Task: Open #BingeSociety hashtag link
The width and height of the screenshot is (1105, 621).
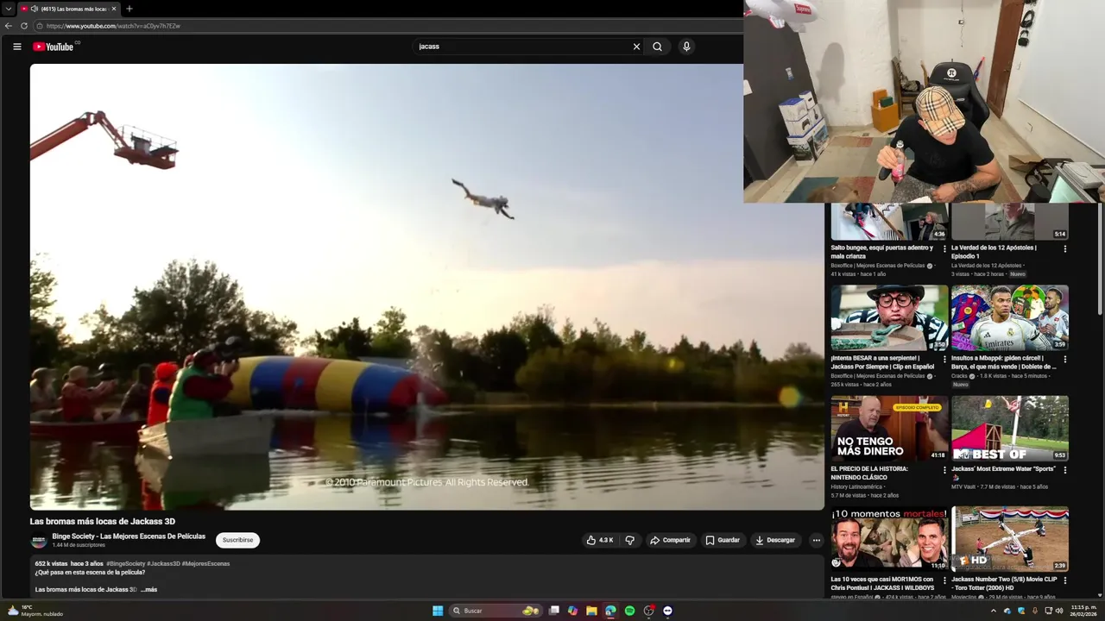Action: tap(125, 563)
